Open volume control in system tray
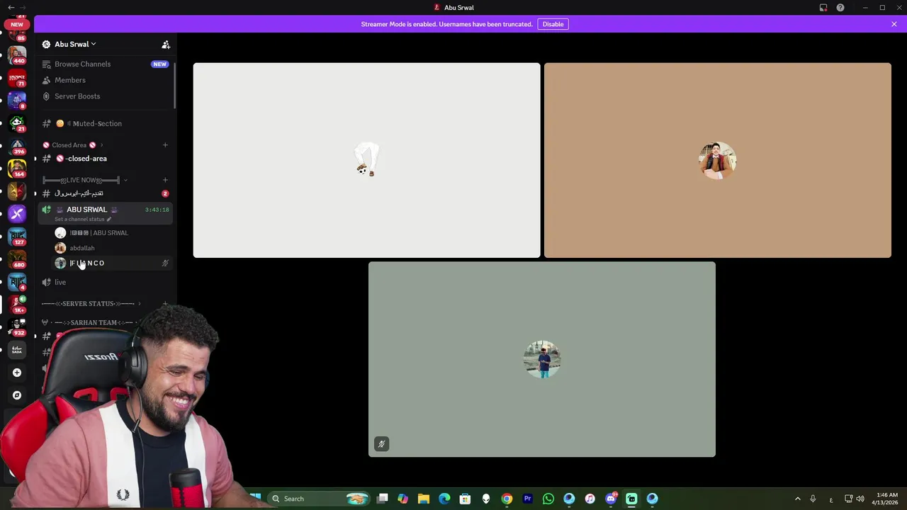The height and width of the screenshot is (510, 907). 860,499
